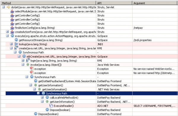Click the Method column header
178x116 pixels.
pos(48,3)
